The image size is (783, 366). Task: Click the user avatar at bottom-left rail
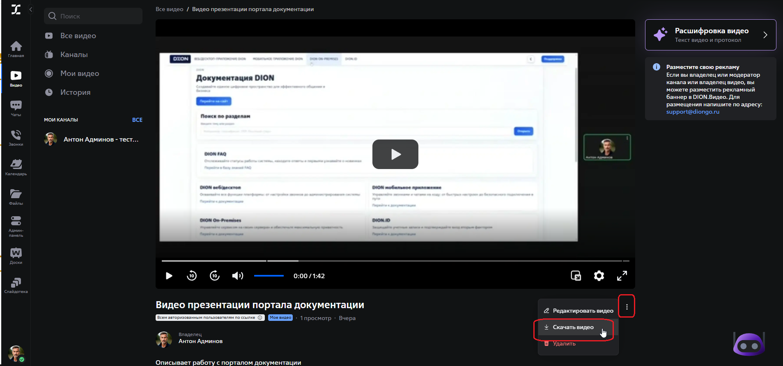16,353
